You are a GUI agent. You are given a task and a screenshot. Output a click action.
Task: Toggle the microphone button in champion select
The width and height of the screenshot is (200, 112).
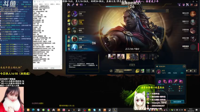[x=195, y=71]
